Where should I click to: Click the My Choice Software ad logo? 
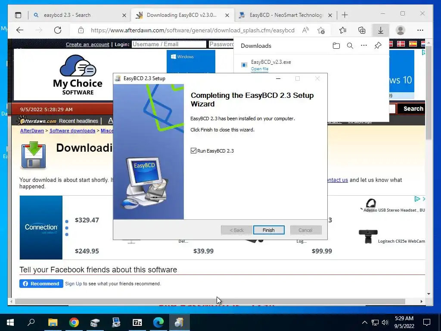(78, 75)
